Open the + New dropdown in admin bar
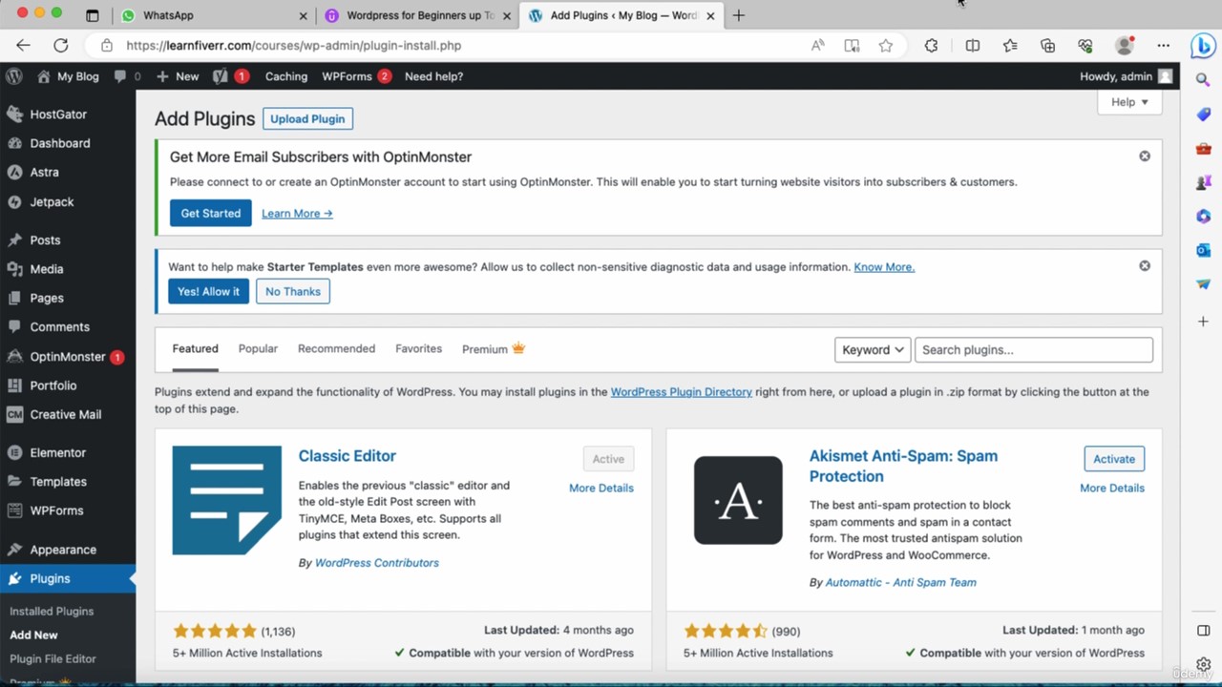 pos(178,76)
